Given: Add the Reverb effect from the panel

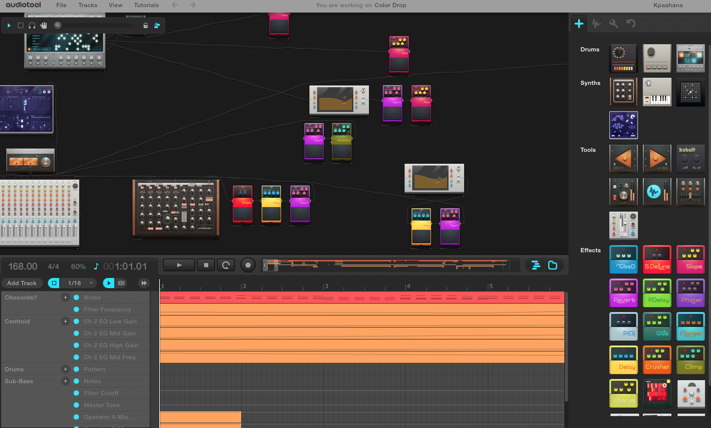Looking at the screenshot, I should pos(624,293).
